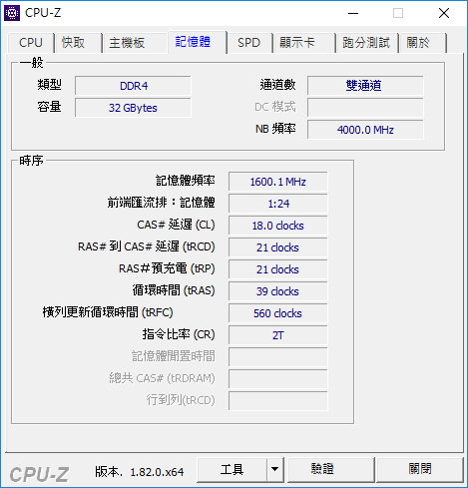The height and width of the screenshot is (488, 468).
Task: Click the tRP 21 clocks value
Action: (278, 269)
